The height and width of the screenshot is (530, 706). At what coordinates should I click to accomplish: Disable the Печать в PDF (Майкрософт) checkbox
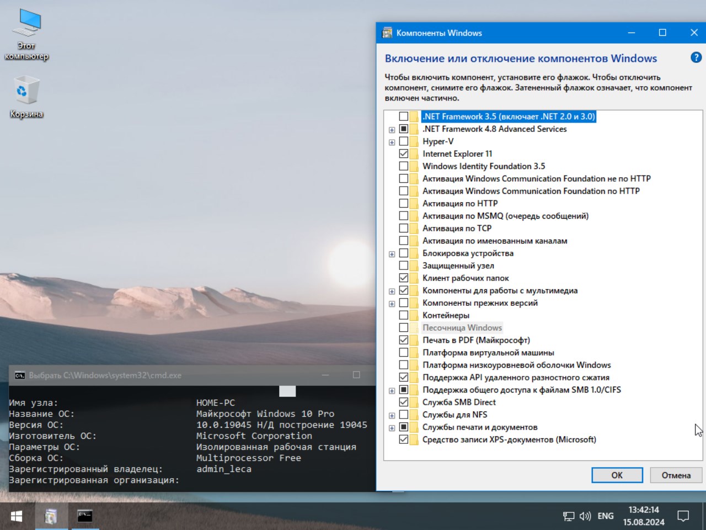pyautogui.click(x=404, y=340)
